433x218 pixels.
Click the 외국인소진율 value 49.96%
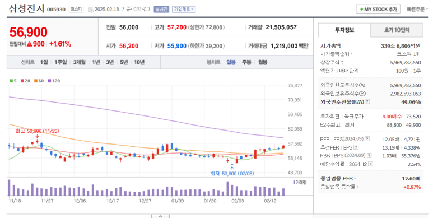pos(411,102)
